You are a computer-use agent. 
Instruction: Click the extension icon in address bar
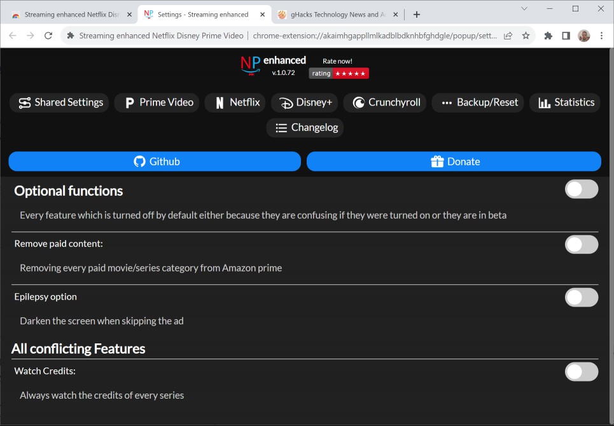click(x=71, y=36)
